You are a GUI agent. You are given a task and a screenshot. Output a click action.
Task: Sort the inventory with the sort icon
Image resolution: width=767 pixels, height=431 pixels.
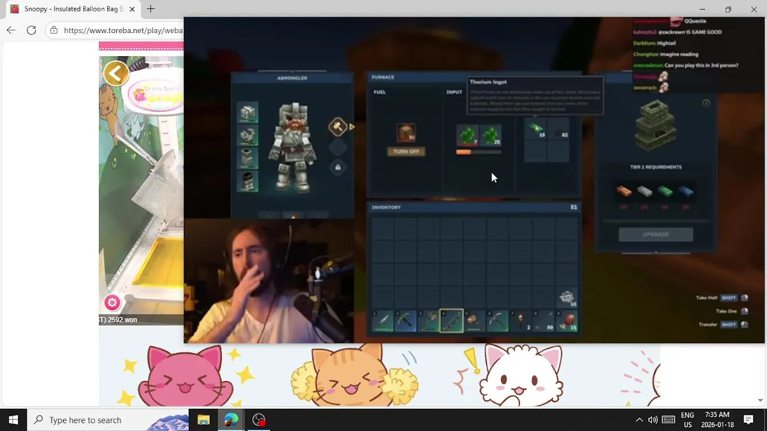pos(573,207)
